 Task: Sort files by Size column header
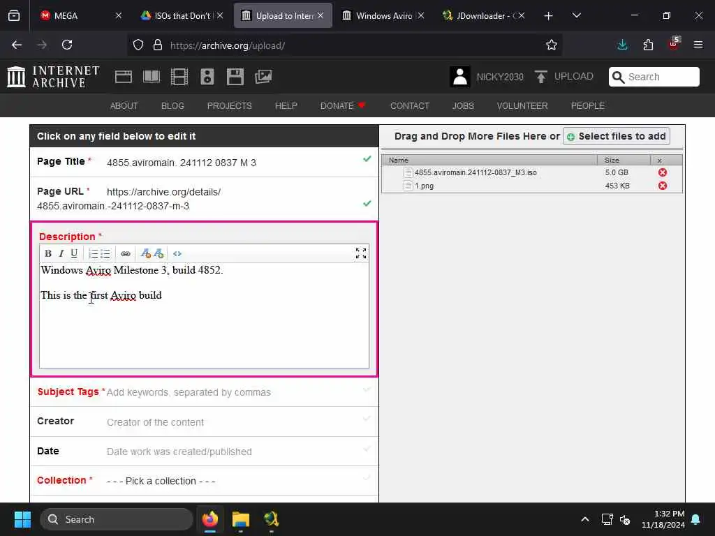point(623,160)
